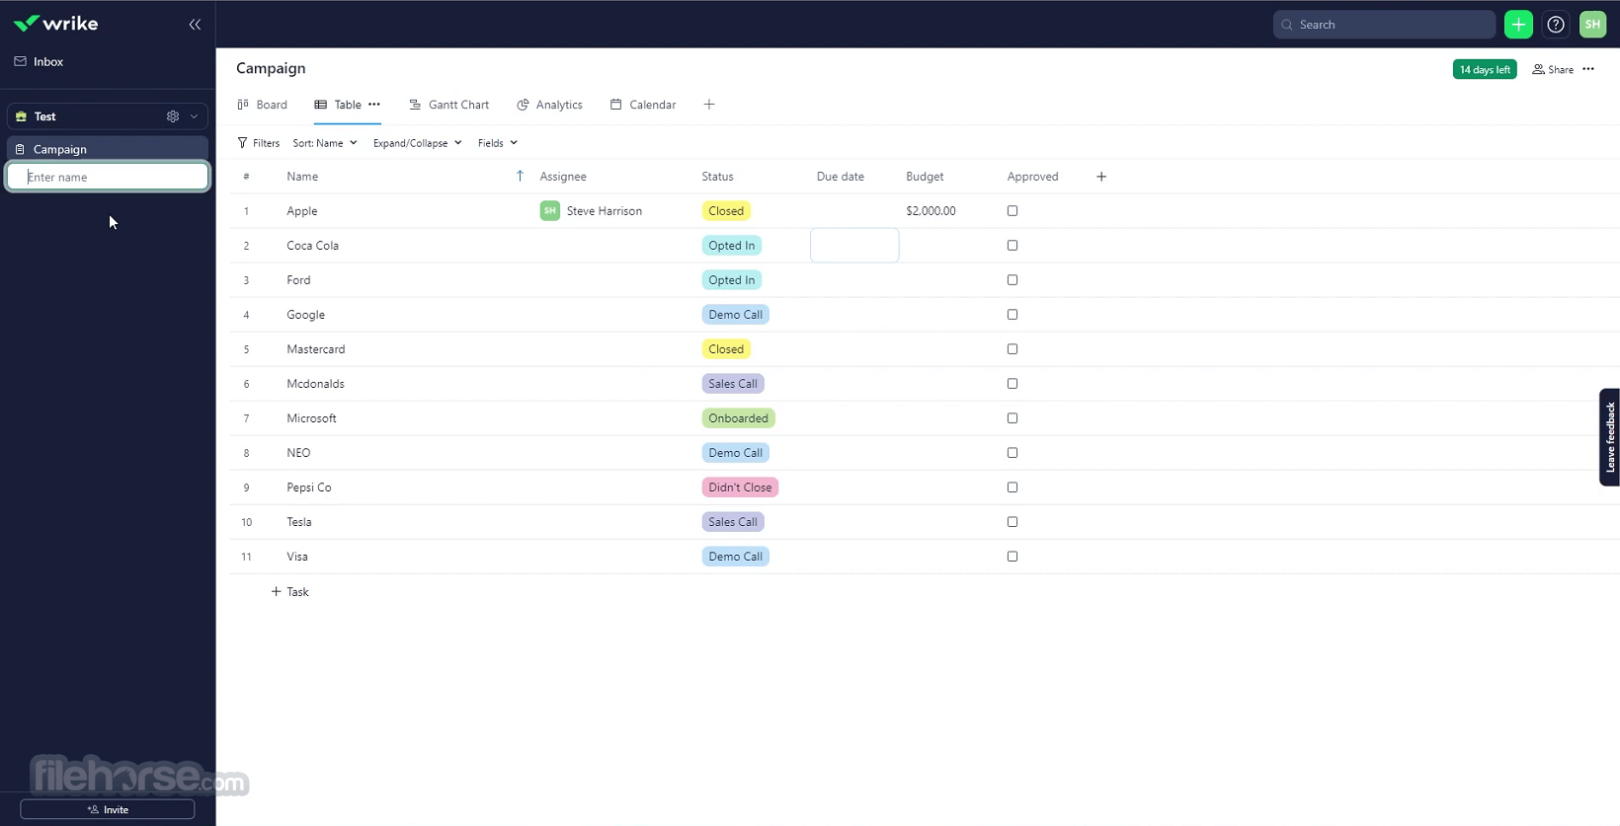Select the Ford task name
The height and width of the screenshot is (826, 1620).
coord(298,280)
